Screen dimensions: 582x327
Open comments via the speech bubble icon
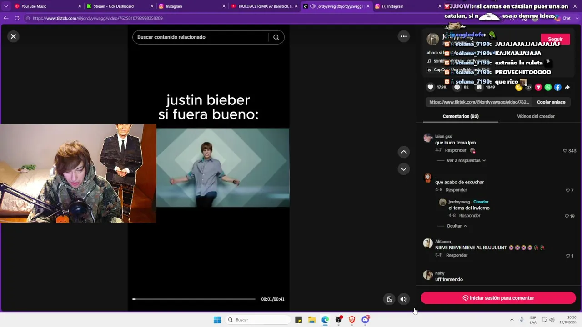click(x=457, y=87)
